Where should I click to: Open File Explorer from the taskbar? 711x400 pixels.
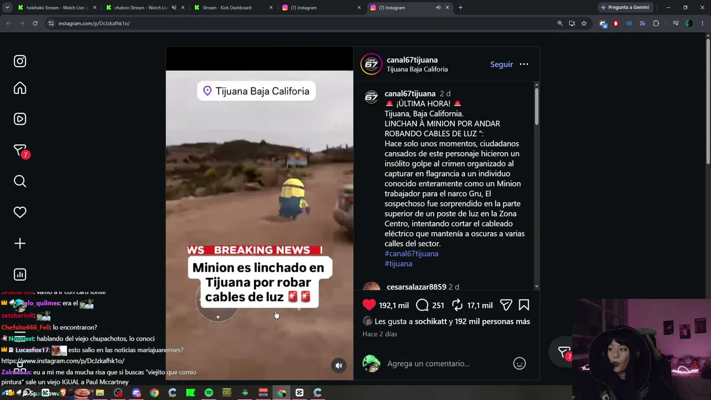click(100, 393)
